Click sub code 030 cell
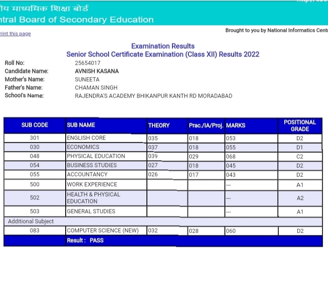The width and height of the screenshot is (328, 282). tap(35, 147)
